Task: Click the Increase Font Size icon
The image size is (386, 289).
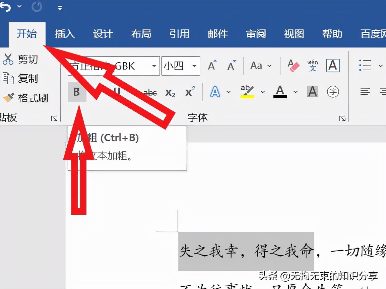Action: pyautogui.click(x=211, y=66)
